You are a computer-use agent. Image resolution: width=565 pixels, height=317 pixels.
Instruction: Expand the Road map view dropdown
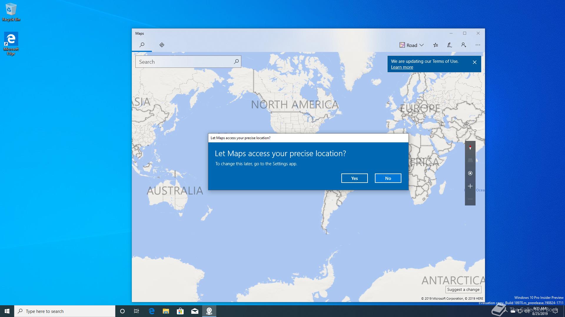[411, 45]
